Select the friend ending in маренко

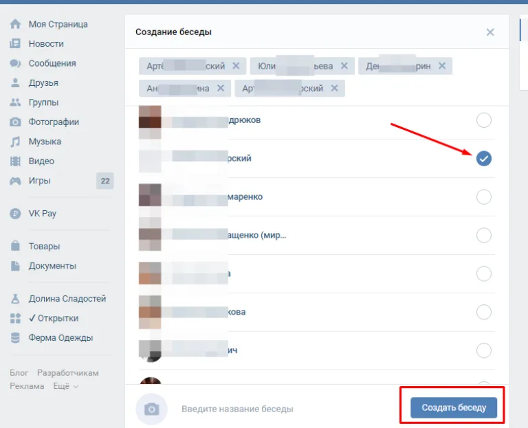484,197
